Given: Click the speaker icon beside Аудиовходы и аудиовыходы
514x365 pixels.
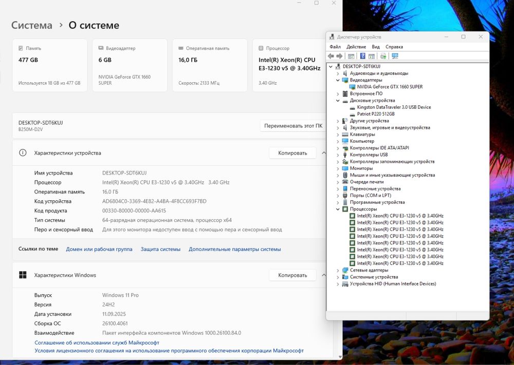Looking at the screenshot, I should coord(345,73).
